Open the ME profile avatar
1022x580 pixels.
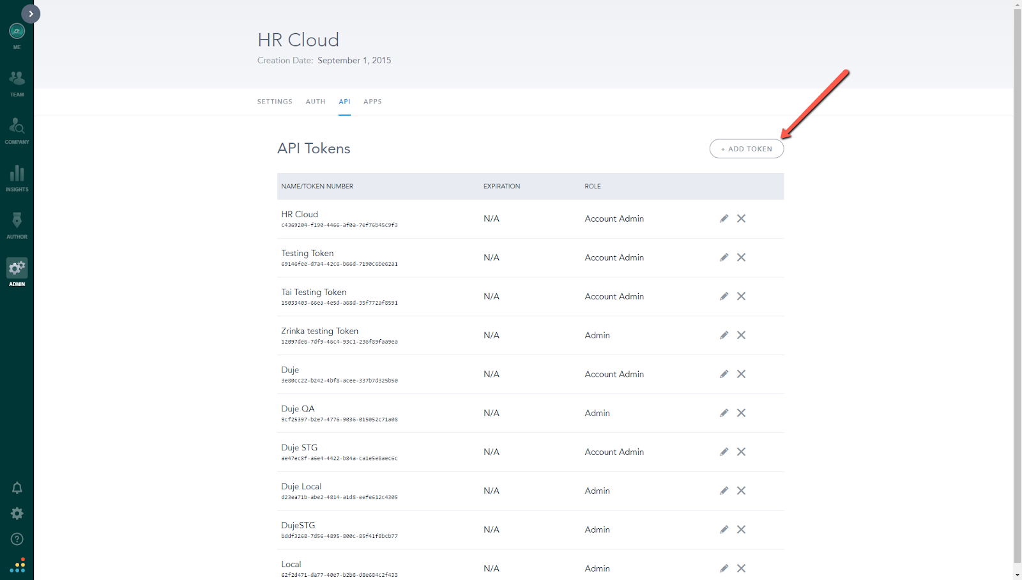(17, 31)
